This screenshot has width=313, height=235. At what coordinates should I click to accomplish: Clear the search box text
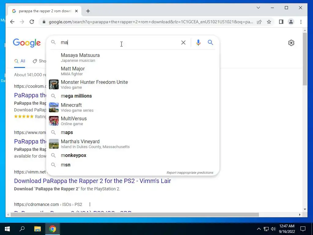pyautogui.click(x=183, y=42)
